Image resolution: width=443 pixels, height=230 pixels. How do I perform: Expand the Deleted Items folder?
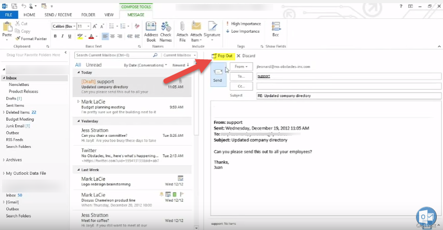click(4, 112)
